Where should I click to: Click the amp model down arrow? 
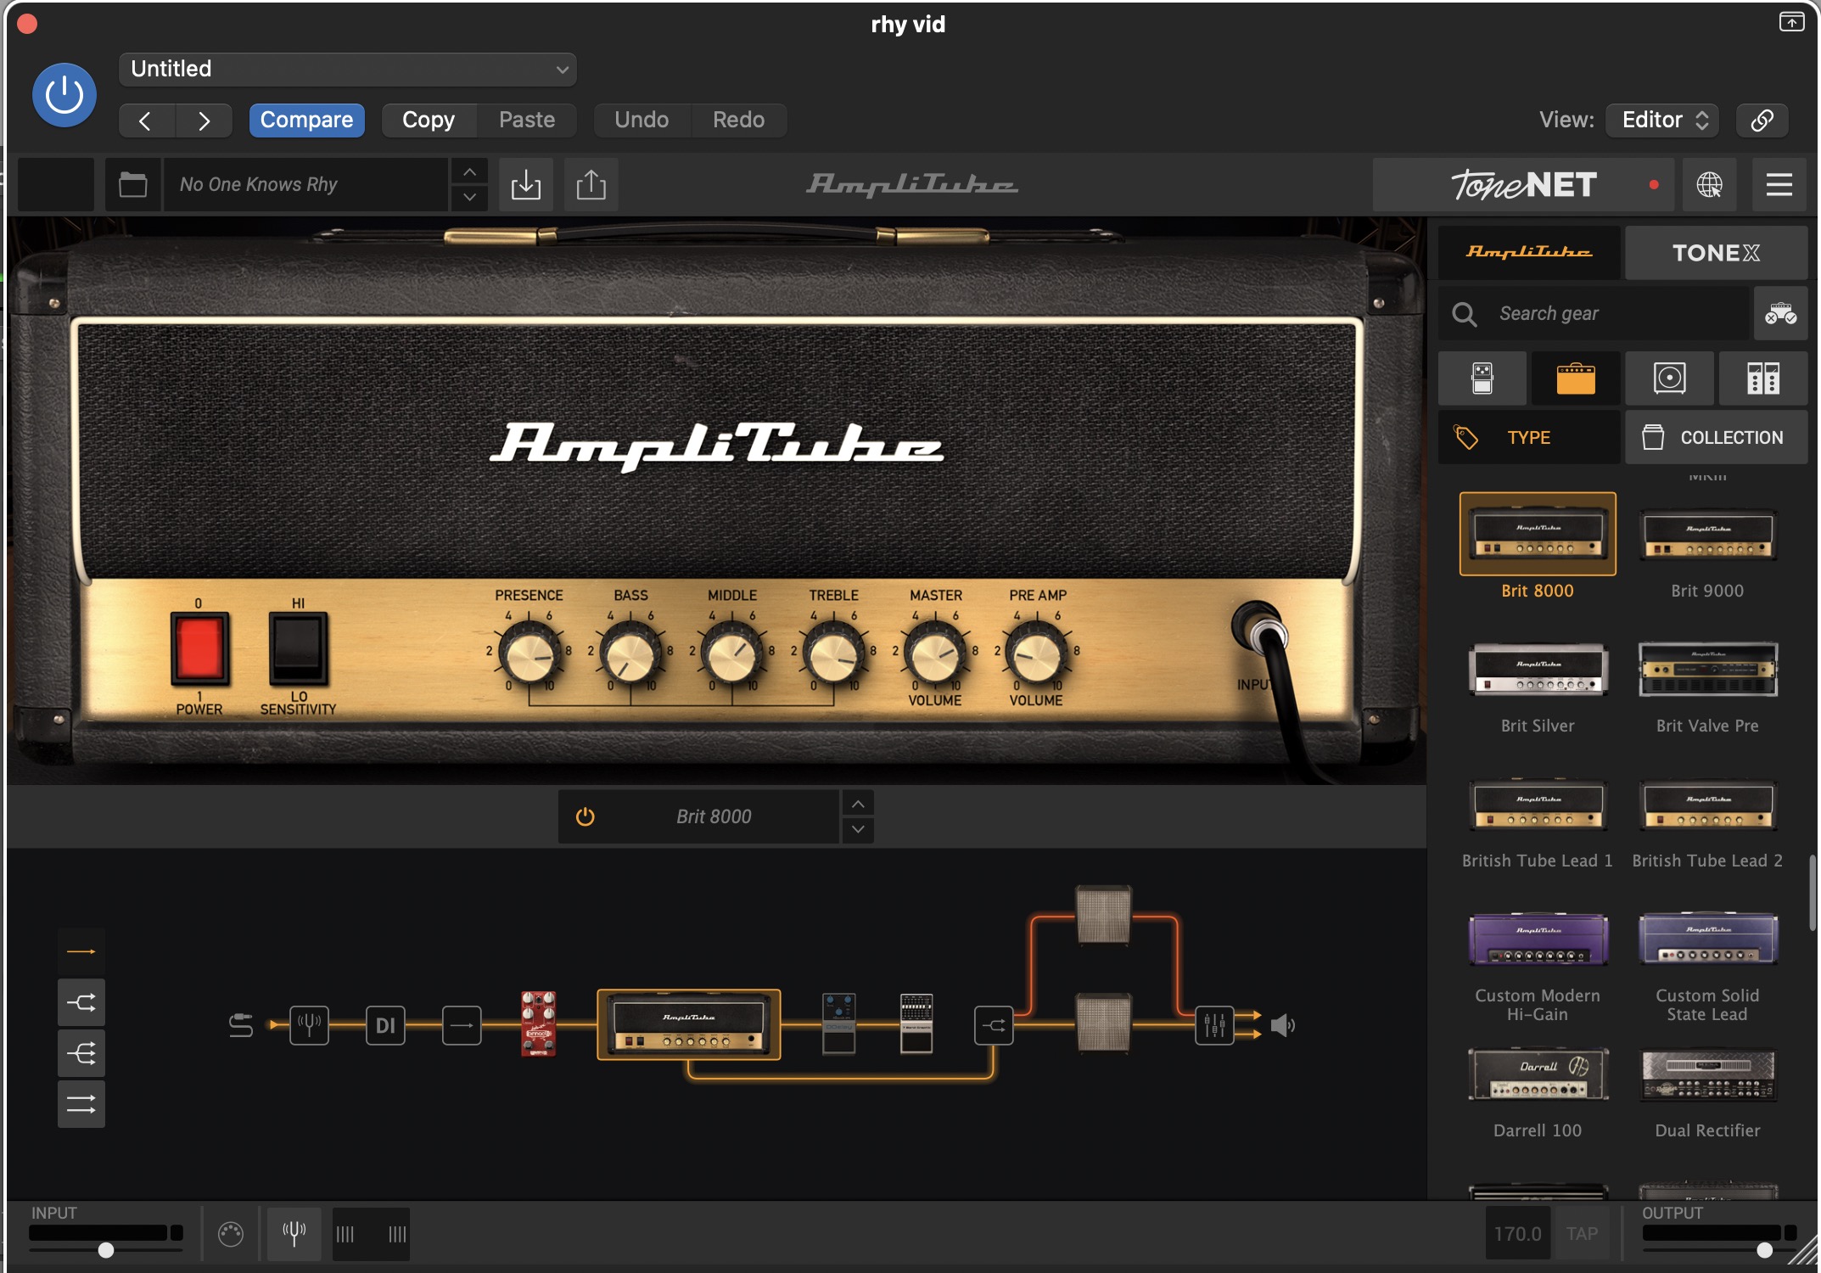point(858,829)
